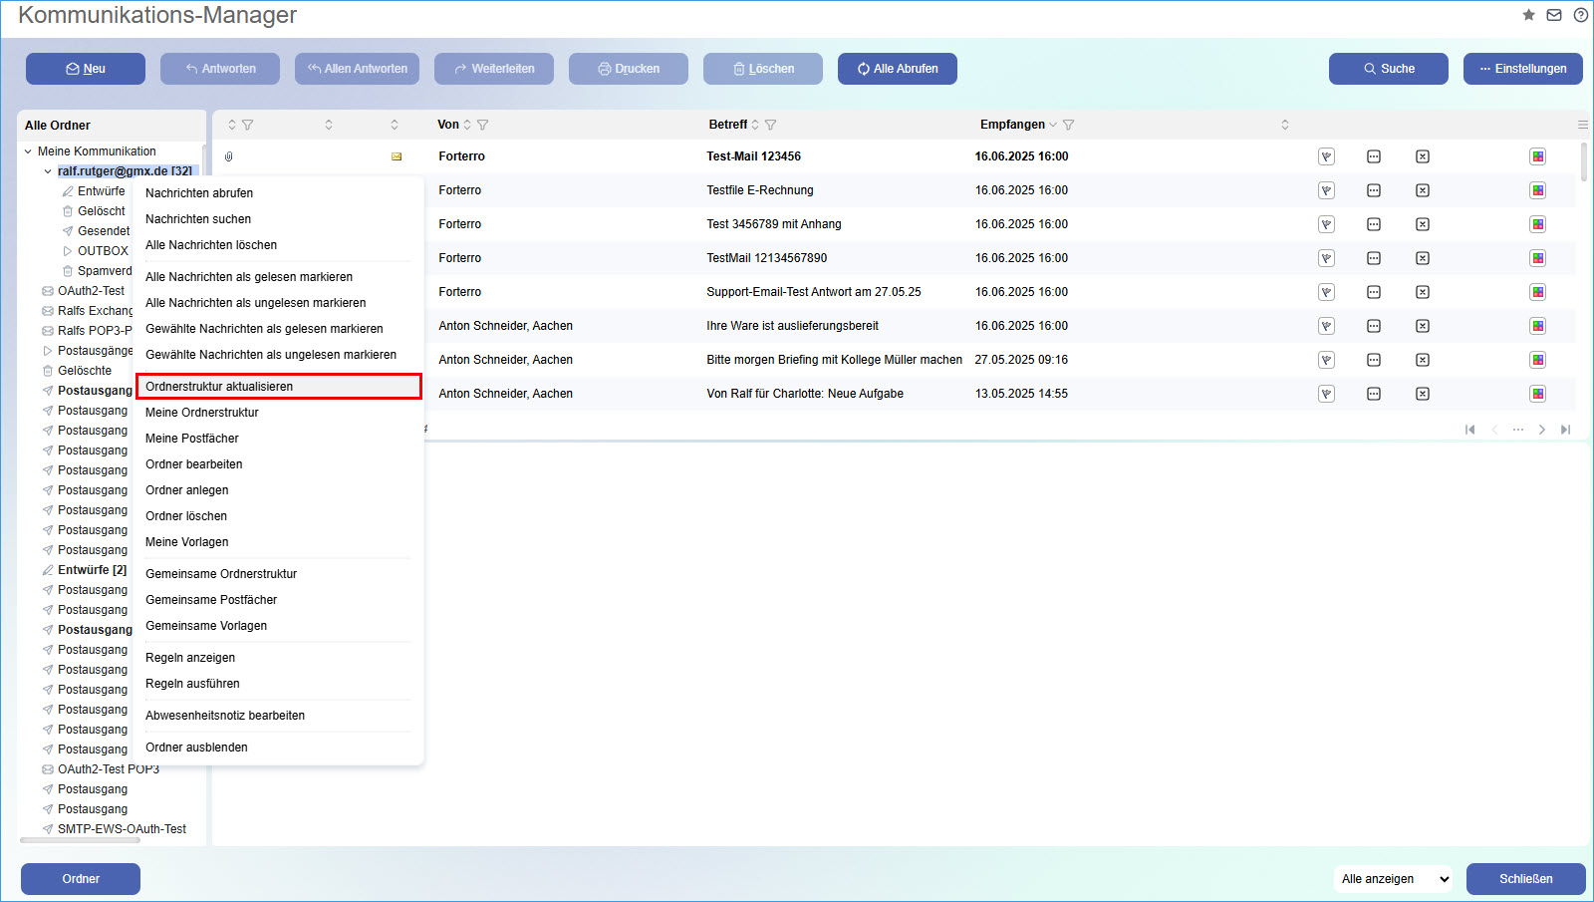Open the Test 3456789 mit Anhang message
The height and width of the screenshot is (902, 1594).
pos(773,224)
